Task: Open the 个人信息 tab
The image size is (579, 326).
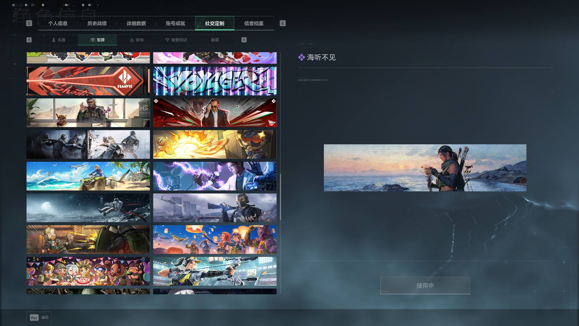Action: pyautogui.click(x=58, y=24)
